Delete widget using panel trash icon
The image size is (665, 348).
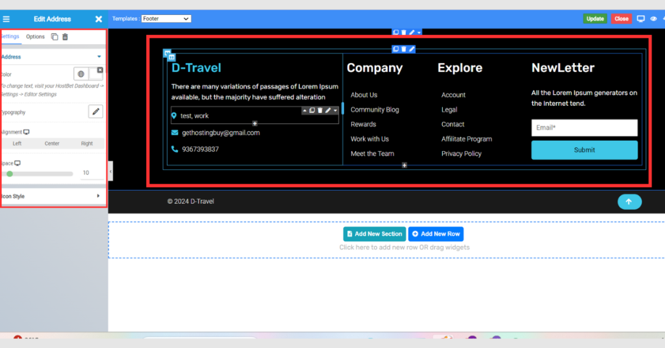(66, 37)
